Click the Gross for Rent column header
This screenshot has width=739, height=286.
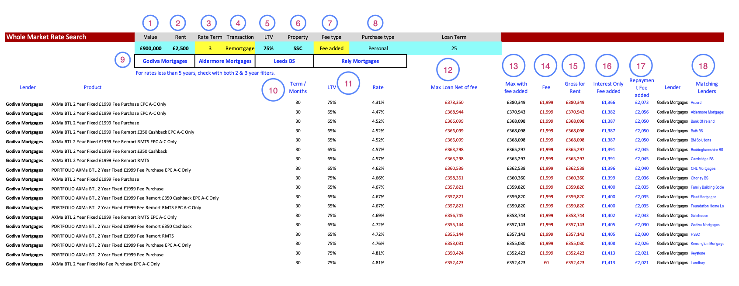(575, 87)
